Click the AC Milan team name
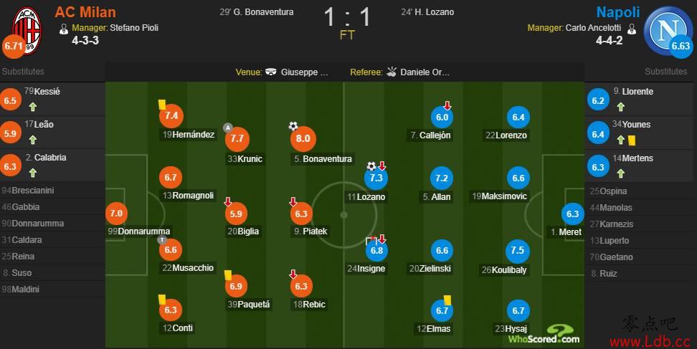 click(x=85, y=12)
